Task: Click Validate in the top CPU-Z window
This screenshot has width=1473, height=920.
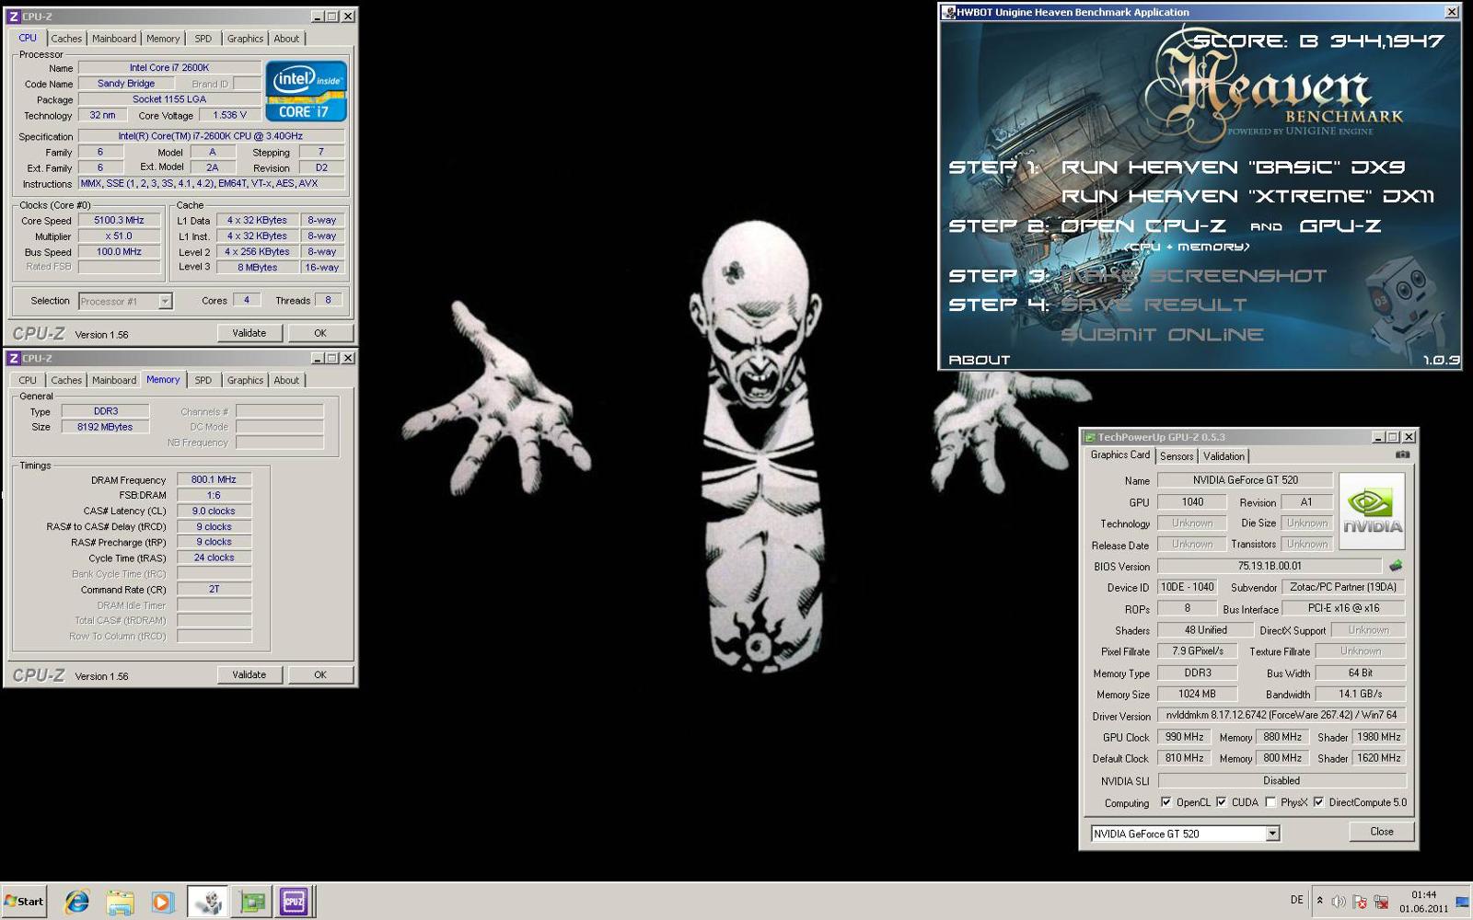Action: click(249, 333)
